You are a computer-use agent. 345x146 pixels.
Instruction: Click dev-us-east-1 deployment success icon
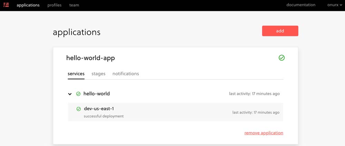[79, 109]
